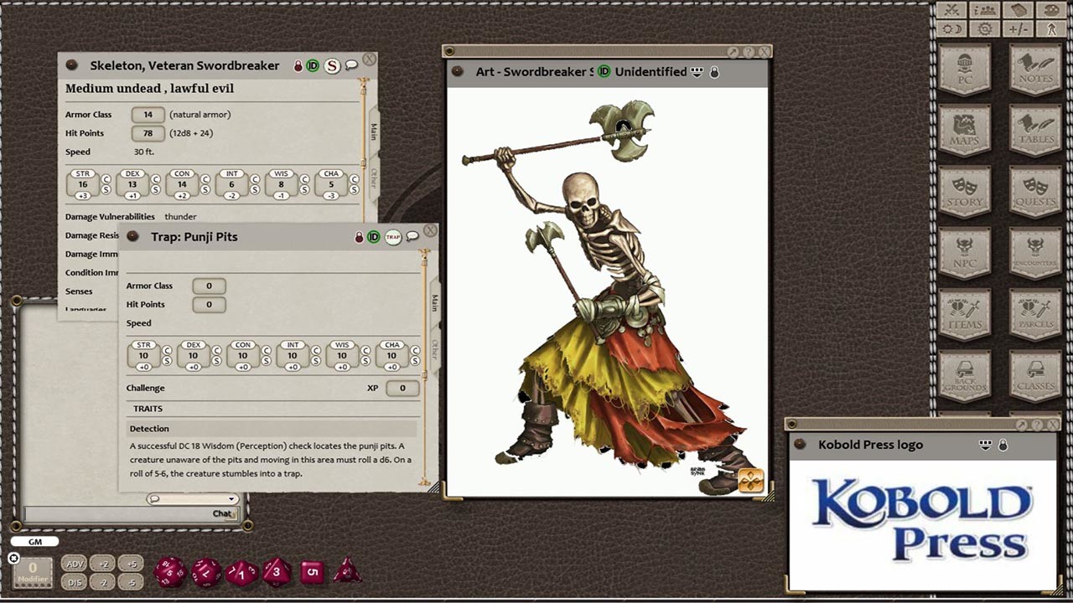Toggle the S token indicator on Skeleton window
Image resolution: width=1073 pixels, height=603 pixels.
click(x=330, y=64)
